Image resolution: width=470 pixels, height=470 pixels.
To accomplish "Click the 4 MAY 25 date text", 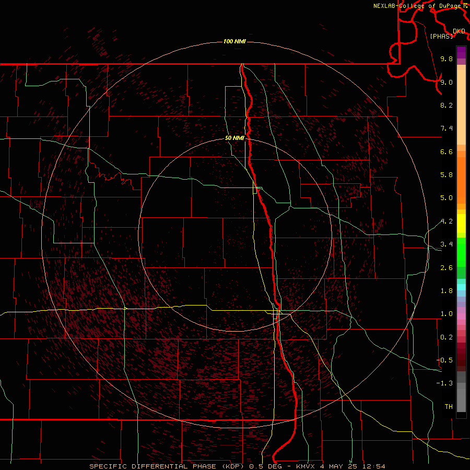I will pos(339,466).
